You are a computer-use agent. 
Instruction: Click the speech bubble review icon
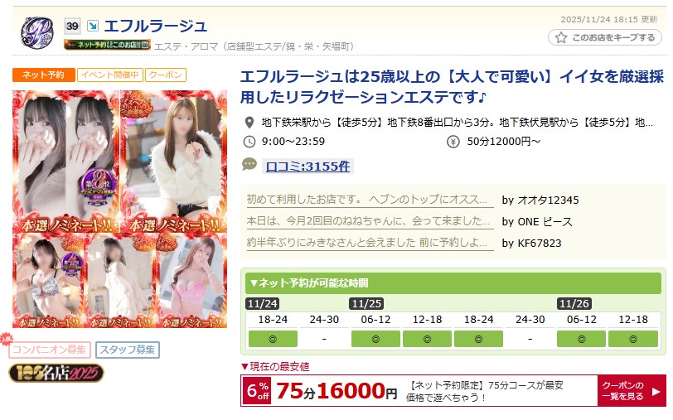249,164
